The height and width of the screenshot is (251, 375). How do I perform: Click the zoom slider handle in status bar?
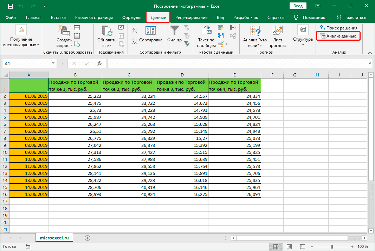point(332,246)
